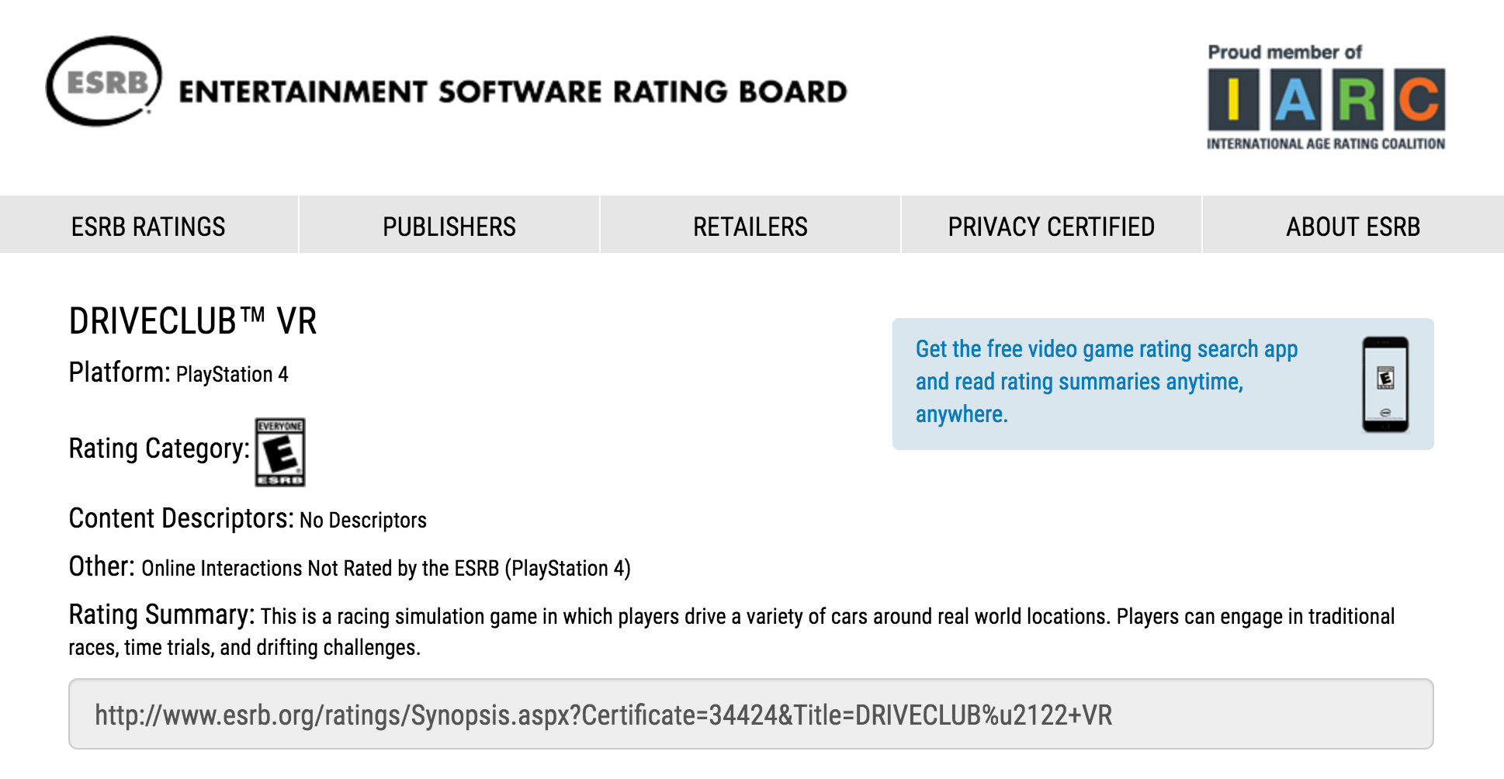Image resolution: width=1504 pixels, height=779 pixels.
Task: Click Online Interactions Not Rated text
Action: pyautogui.click(x=386, y=568)
